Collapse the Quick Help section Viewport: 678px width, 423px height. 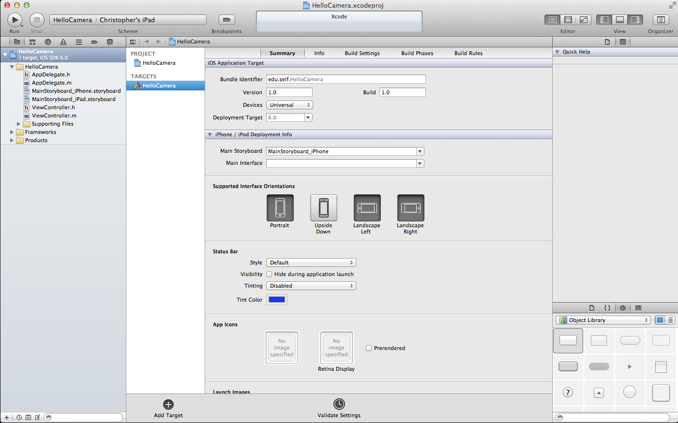click(557, 52)
